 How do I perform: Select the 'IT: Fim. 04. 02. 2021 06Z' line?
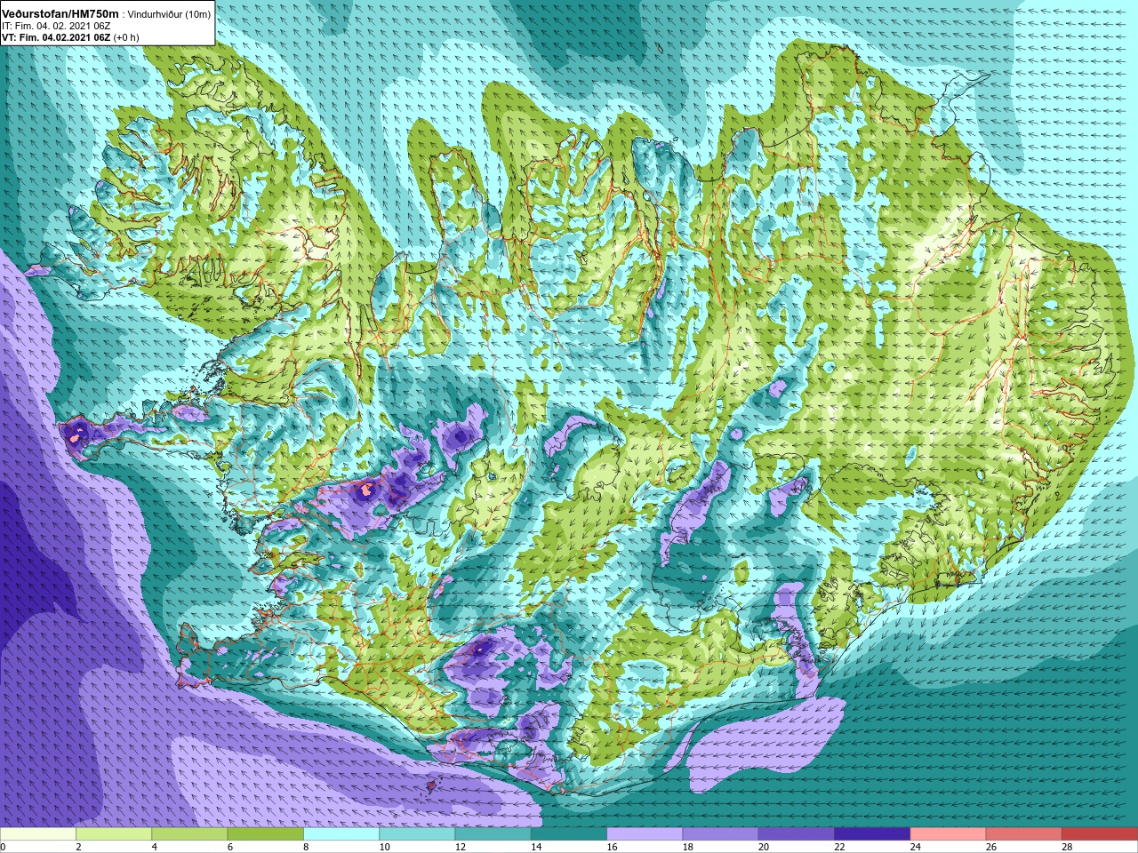point(56,26)
